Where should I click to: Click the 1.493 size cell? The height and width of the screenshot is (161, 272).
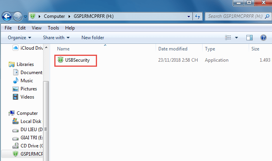(265, 60)
